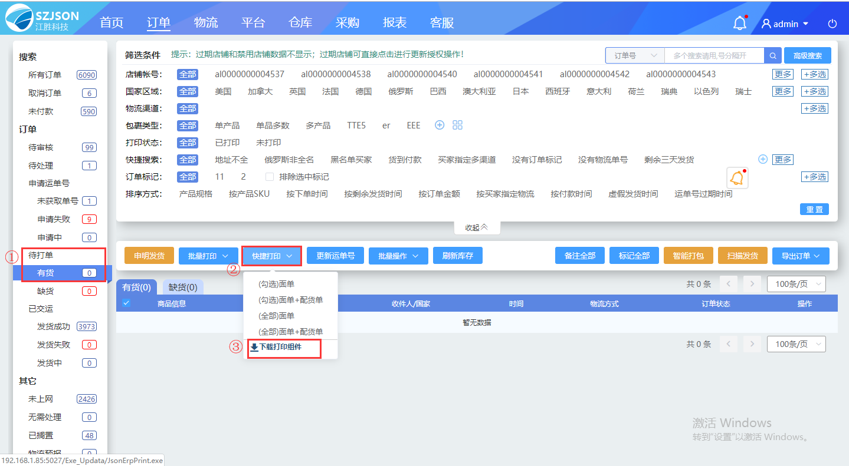Open the top 100条/页 page size dropdown
849x466 pixels.
[x=796, y=284]
